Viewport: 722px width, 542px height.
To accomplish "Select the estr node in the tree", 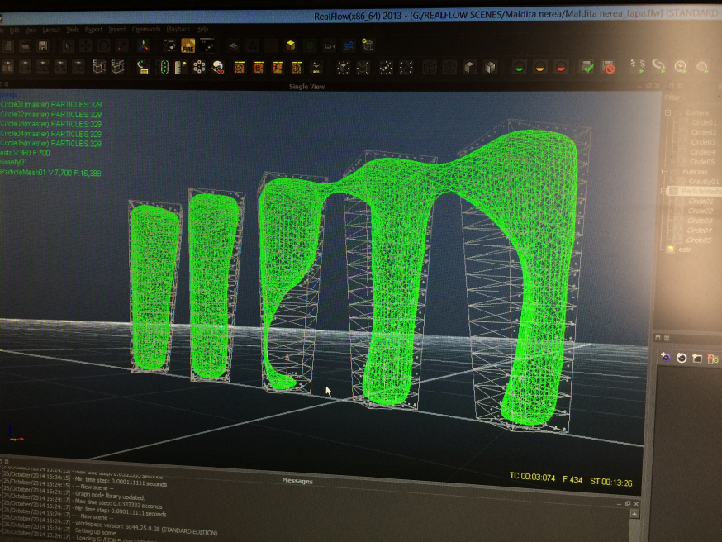I will pyautogui.click(x=684, y=250).
